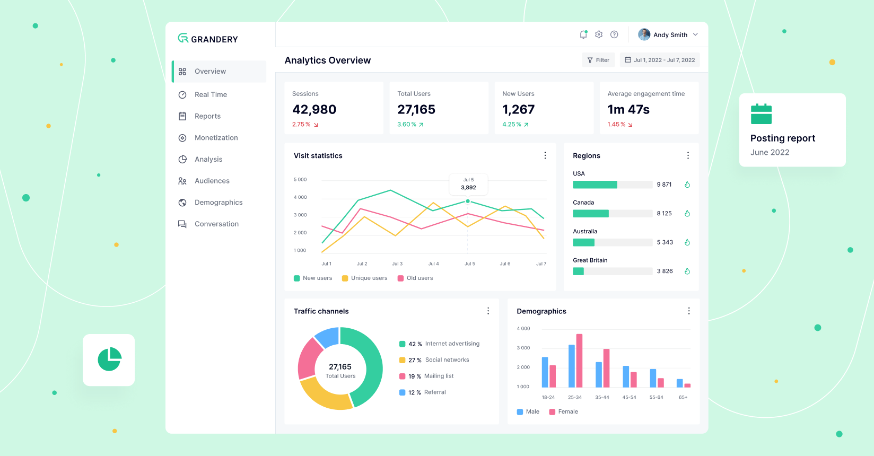Image resolution: width=874 pixels, height=456 pixels.
Task: Click the Jul 5 data point marker
Action: 468,201
